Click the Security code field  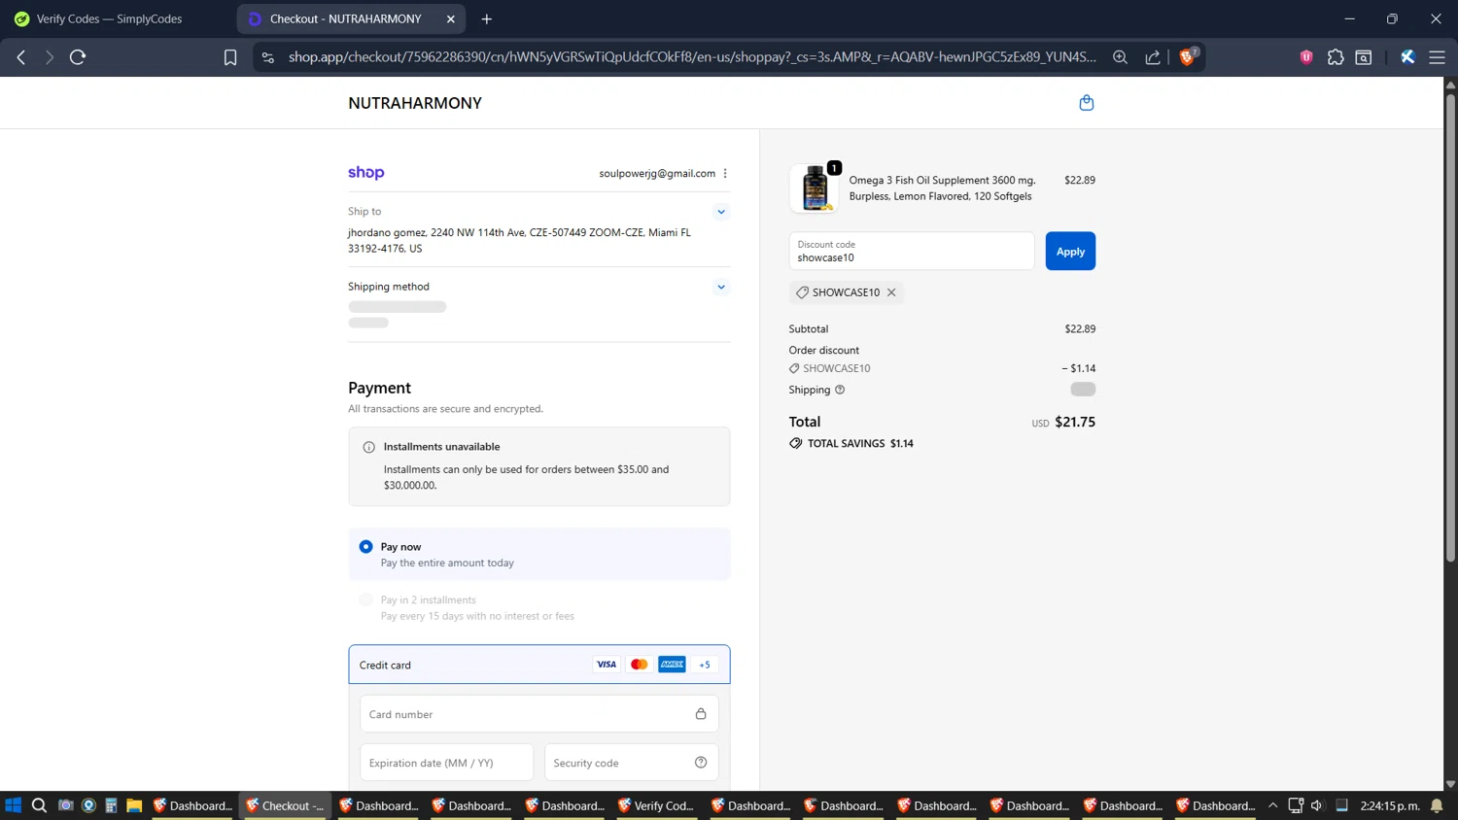click(631, 763)
